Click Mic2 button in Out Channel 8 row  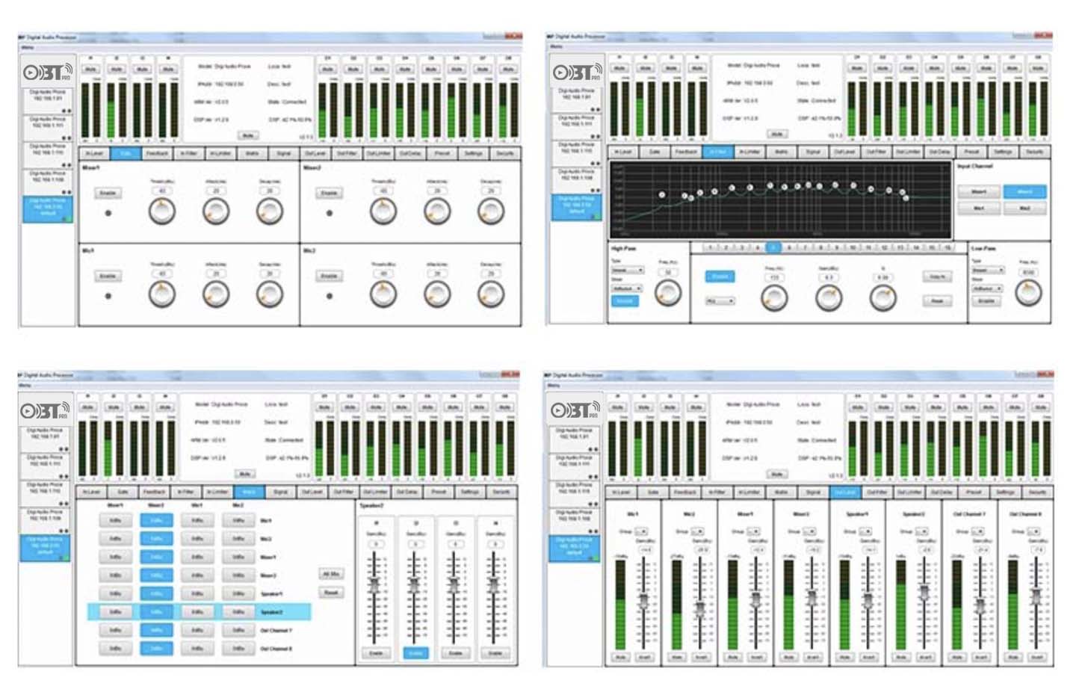coord(238,648)
